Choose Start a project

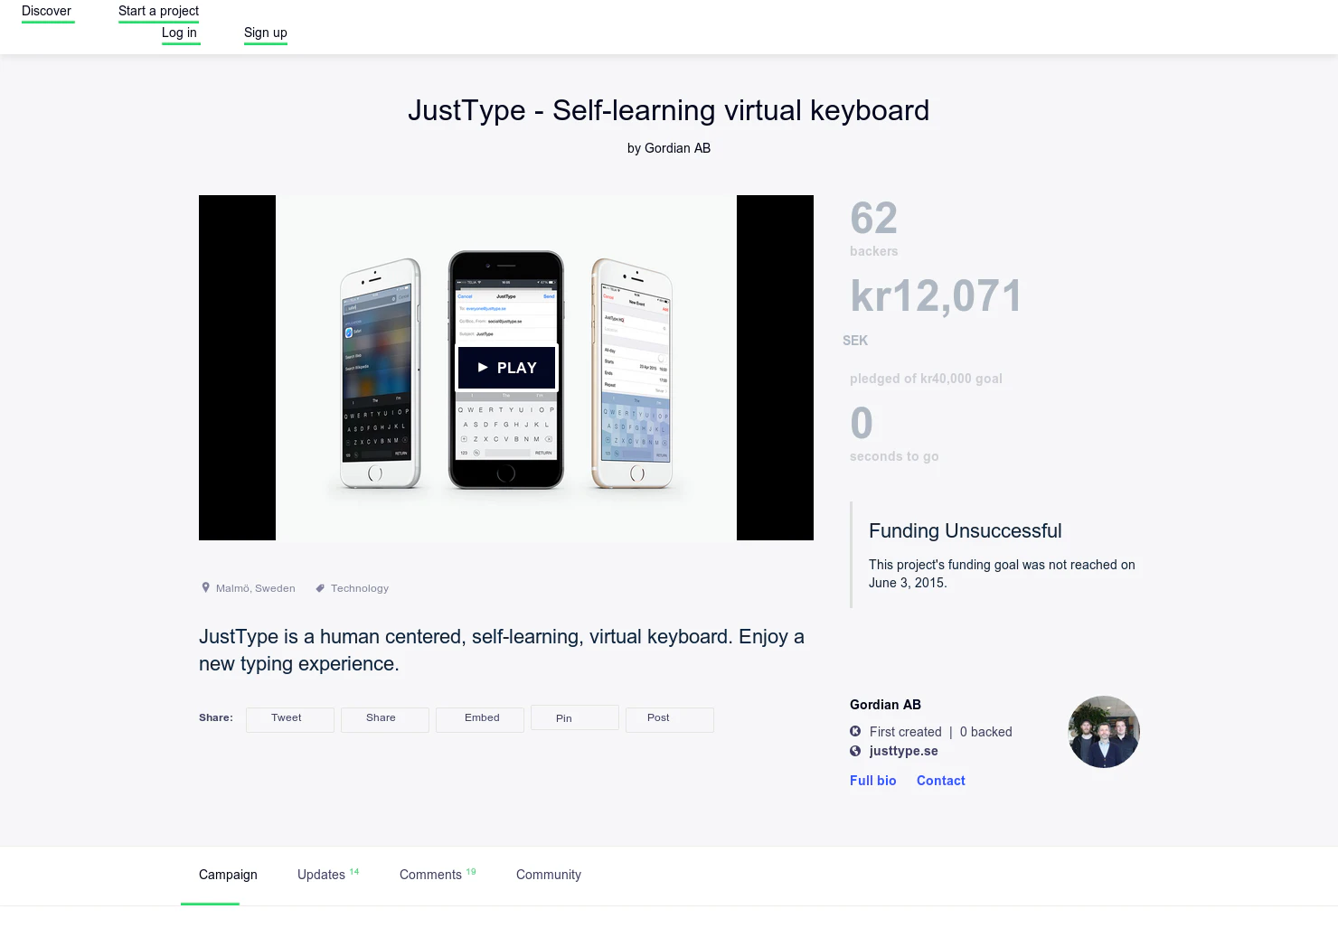[158, 11]
